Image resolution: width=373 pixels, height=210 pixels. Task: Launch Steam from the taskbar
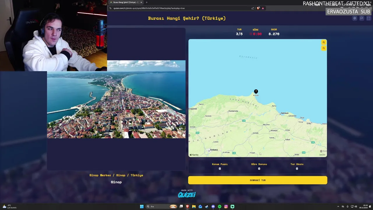[207, 206]
